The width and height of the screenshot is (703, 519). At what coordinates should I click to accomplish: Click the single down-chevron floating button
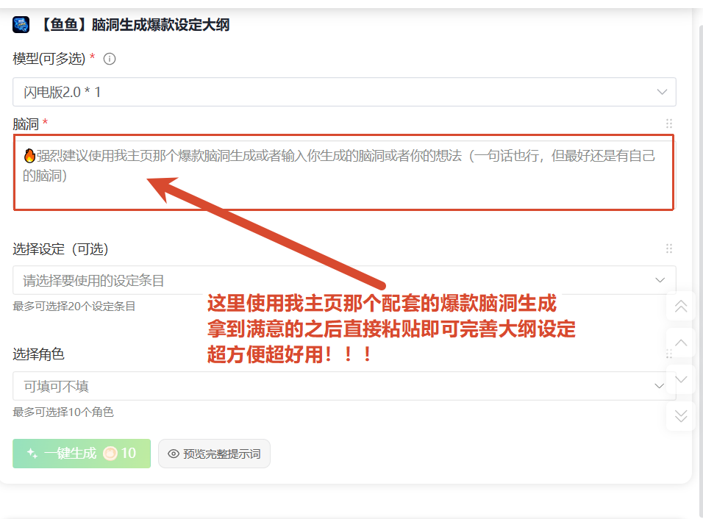(x=681, y=379)
